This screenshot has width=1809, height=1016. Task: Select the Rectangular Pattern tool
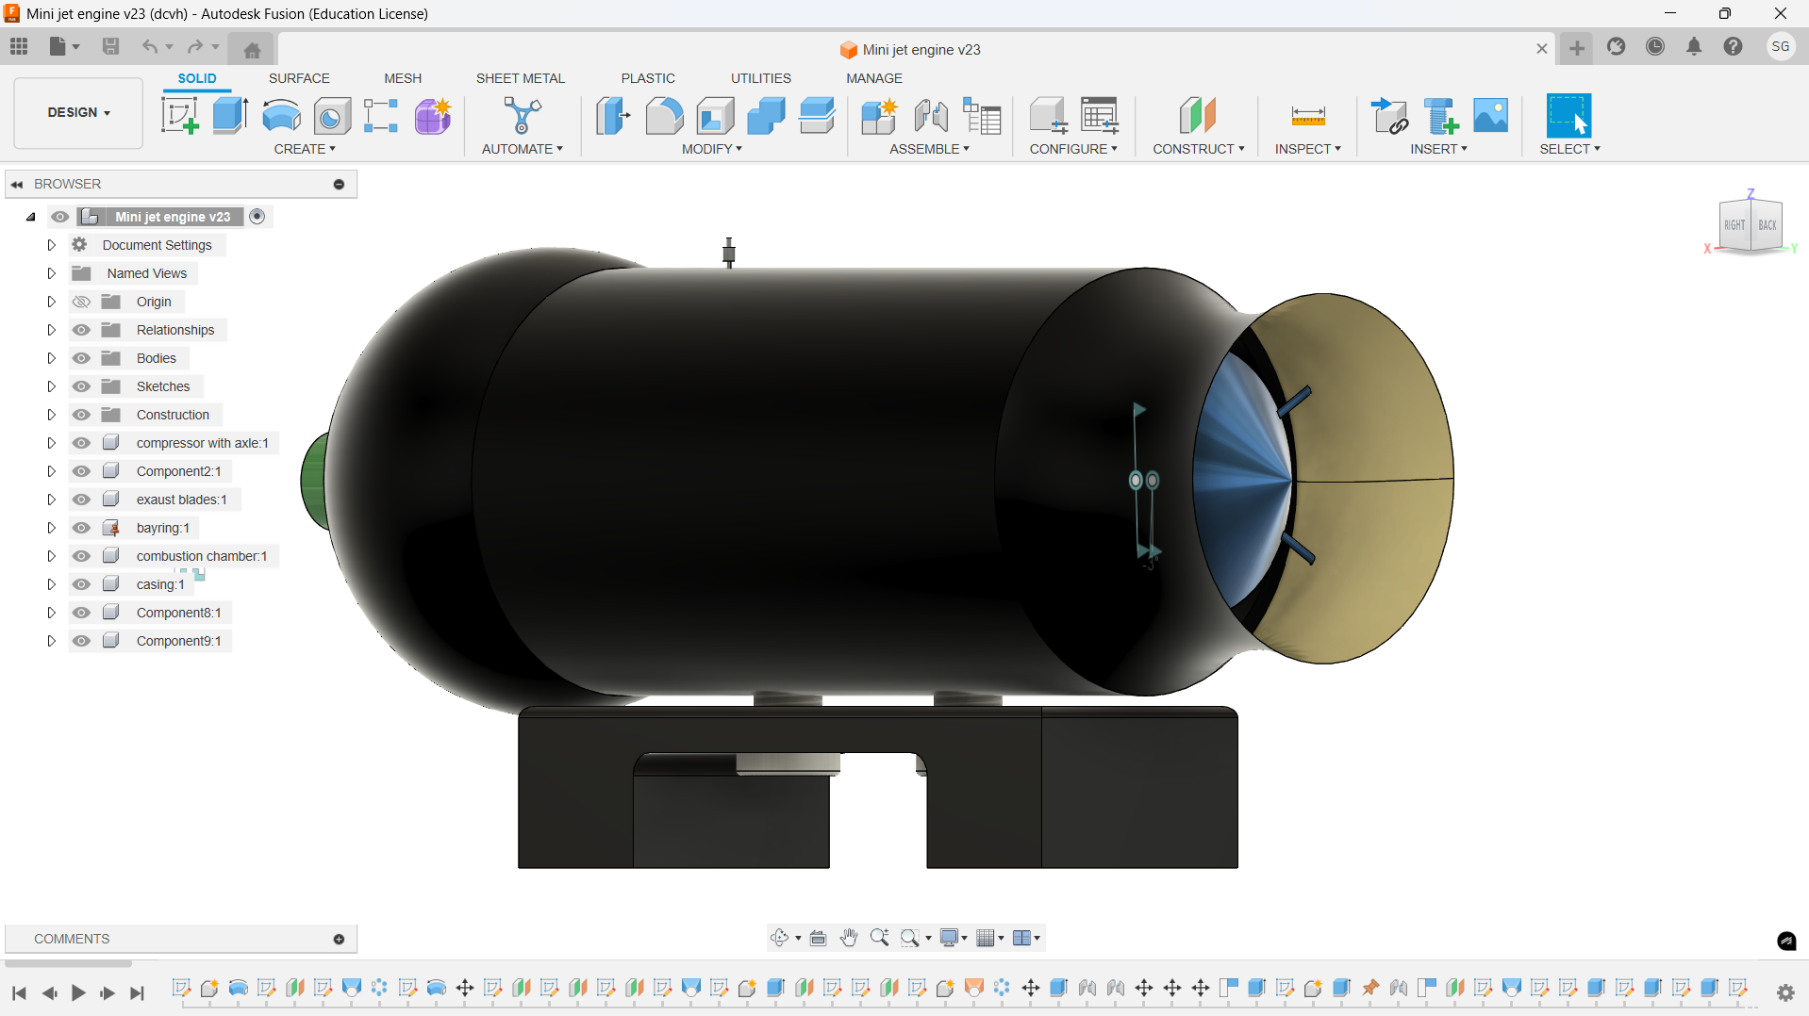click(x=381, y=116)
